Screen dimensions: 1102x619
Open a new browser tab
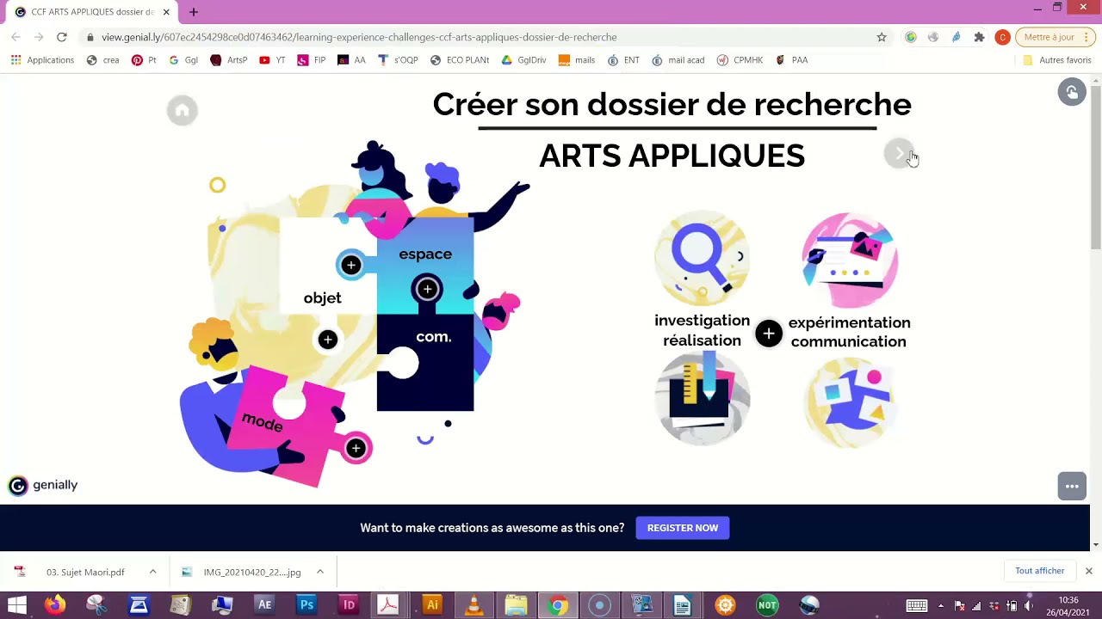[x=193, y=12]
